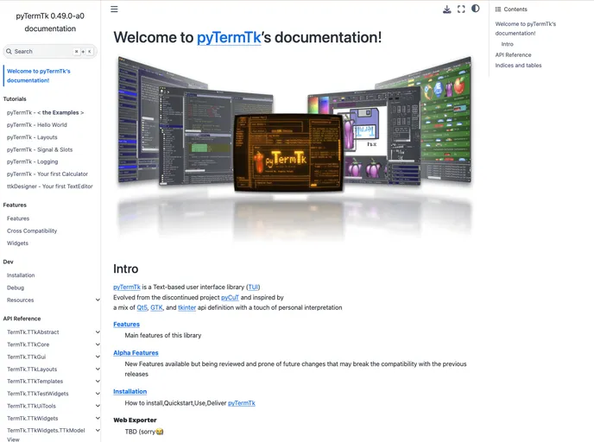Open Signal & Slots tutorial page
Screen dimensions: 594x442
pyautogui.click(x=40, y=149)
